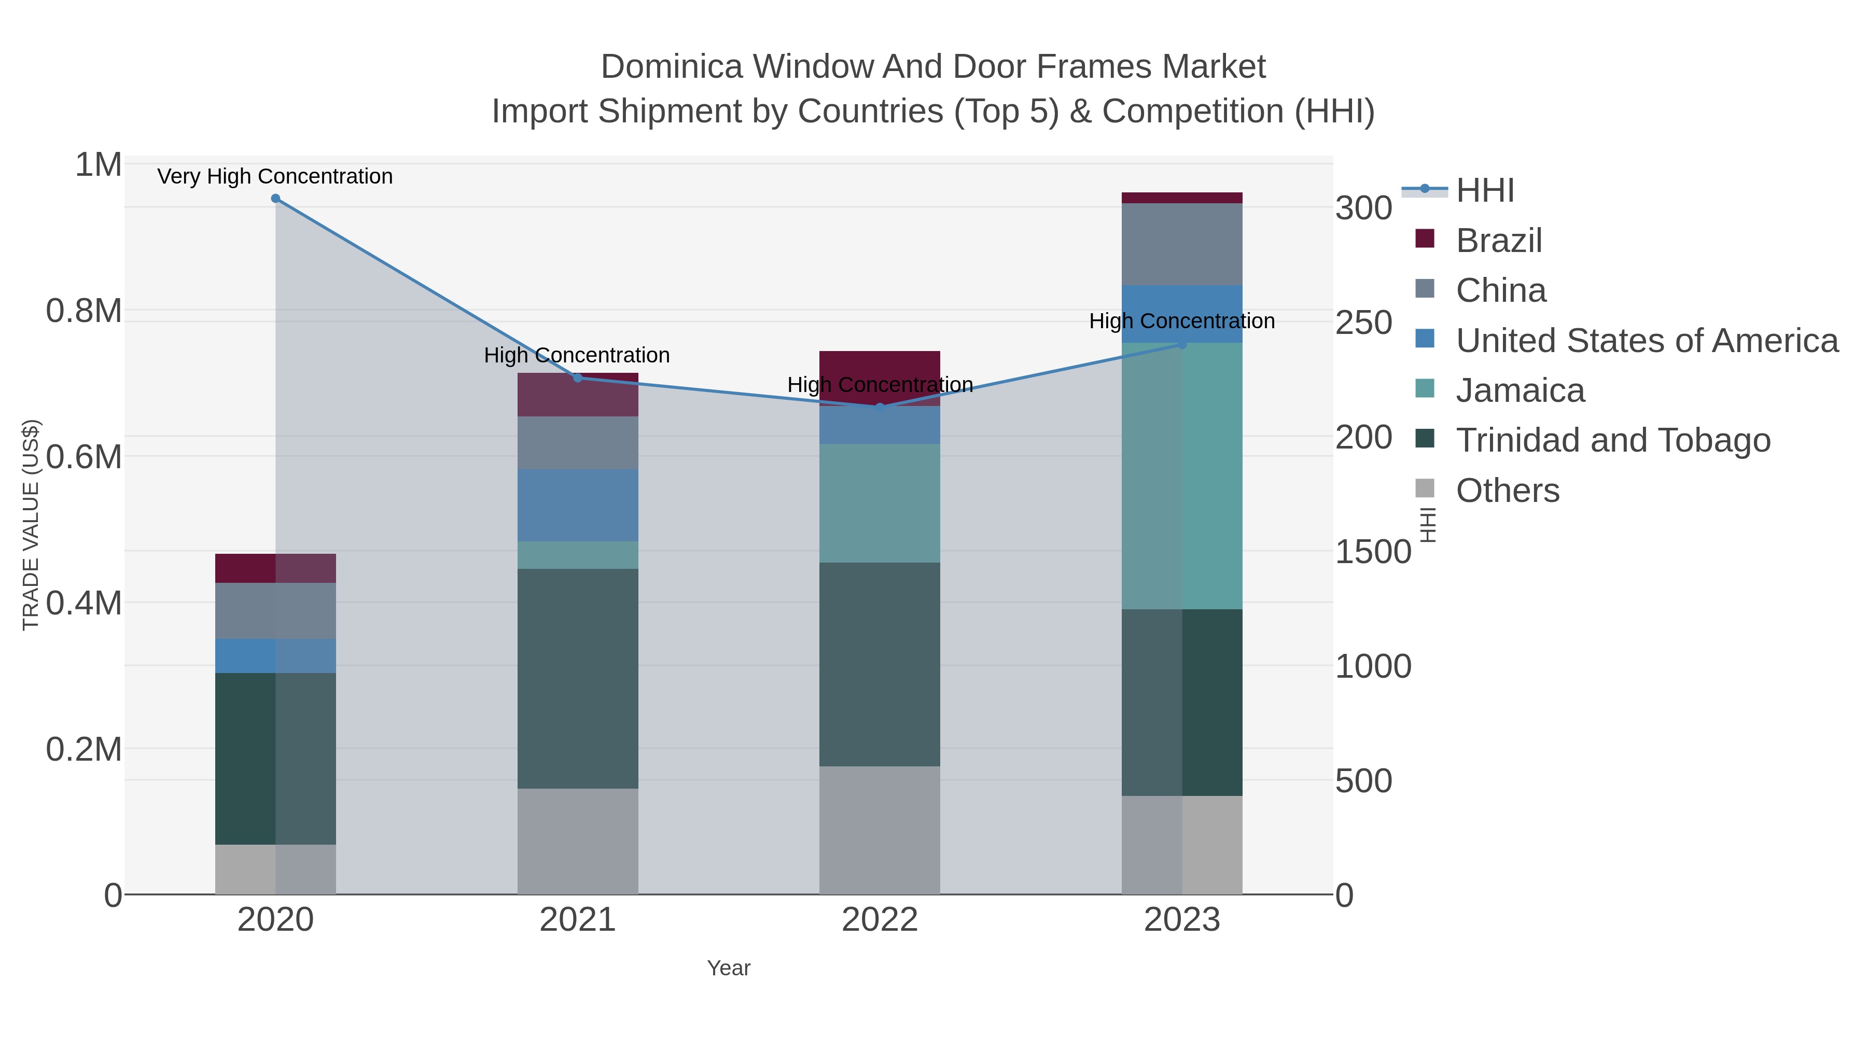Toggle the Trinidad and Tobago label
The image size is (1867, 1050).
point(1613,441)
